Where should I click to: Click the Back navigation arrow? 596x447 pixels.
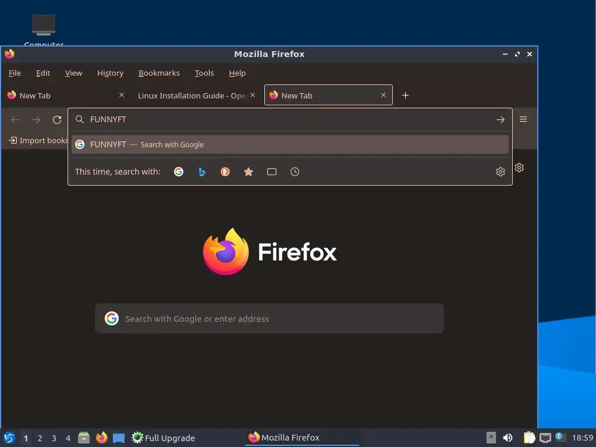15,120
